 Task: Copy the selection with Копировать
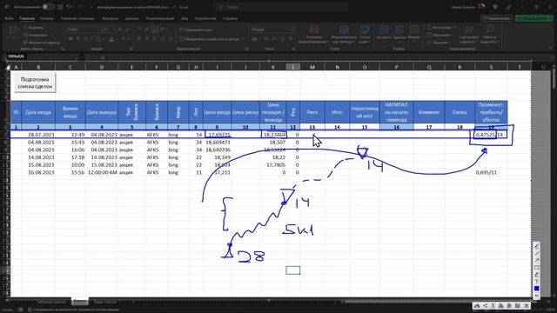click(x=35, y=35)
